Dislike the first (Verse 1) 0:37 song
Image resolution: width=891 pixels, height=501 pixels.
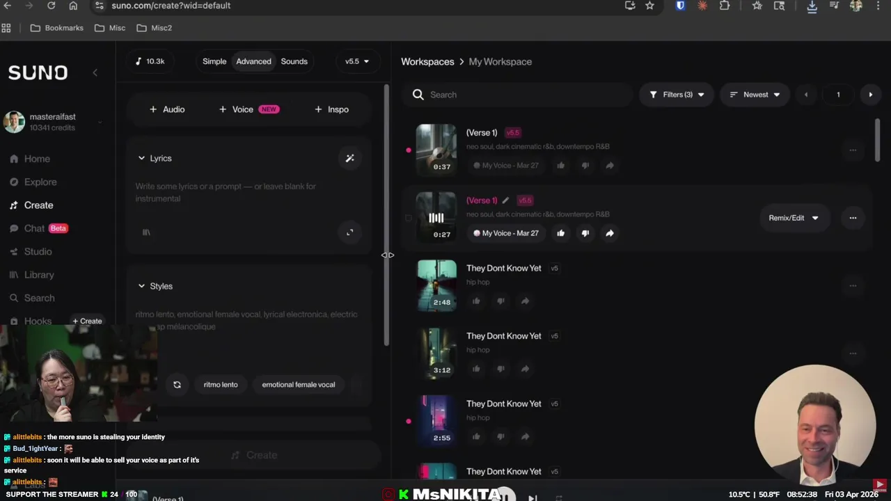tap(585, 166)
